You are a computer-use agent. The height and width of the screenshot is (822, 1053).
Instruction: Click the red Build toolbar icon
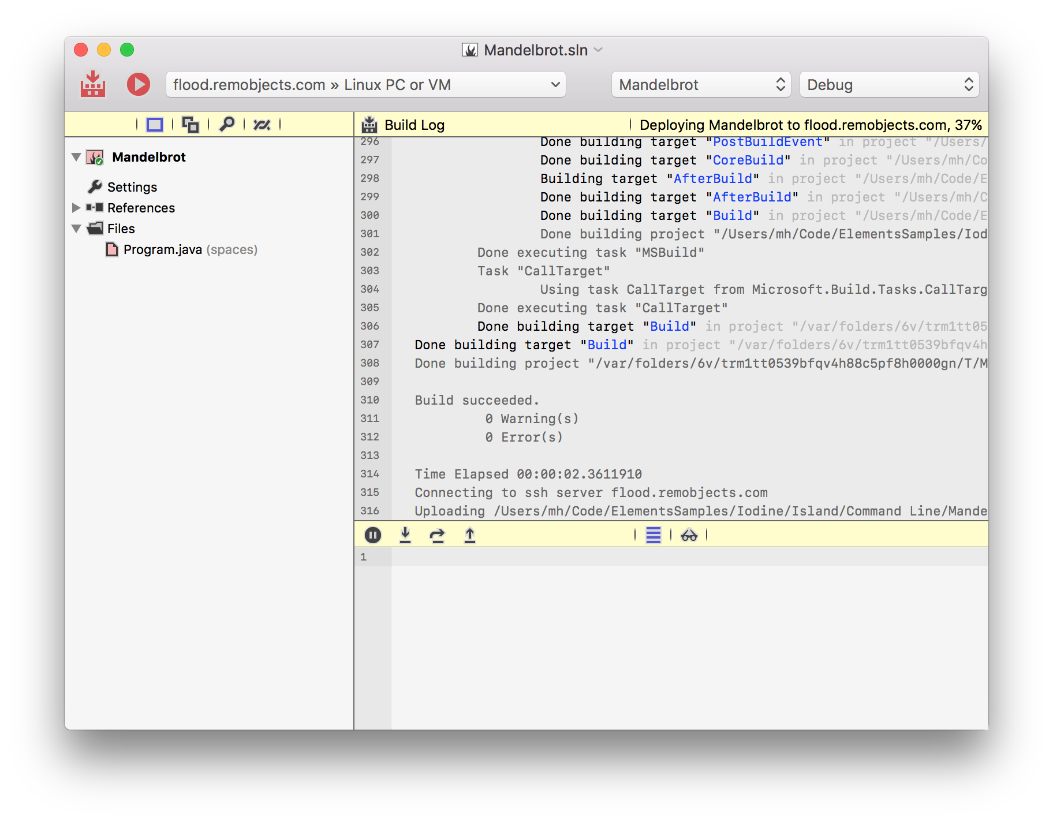click(x=92, y=84)
